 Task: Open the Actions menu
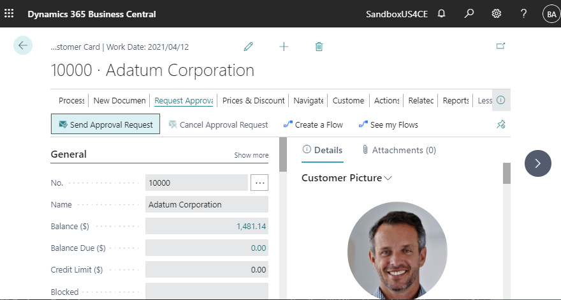point(386,101)
